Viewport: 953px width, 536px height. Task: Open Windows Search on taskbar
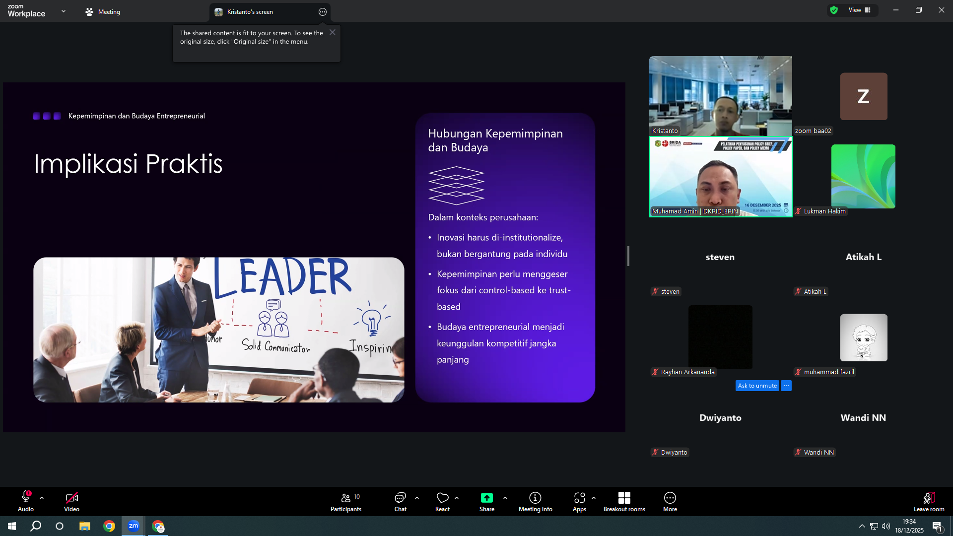tap(36, 526)
